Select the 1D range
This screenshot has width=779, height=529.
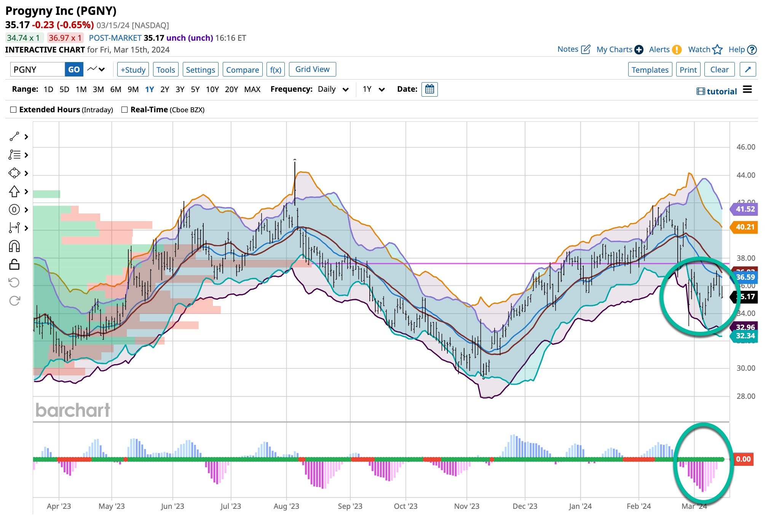(x=48, y=89)
